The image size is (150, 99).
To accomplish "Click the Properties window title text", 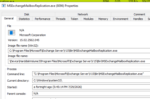I will (x=43, y=6).
